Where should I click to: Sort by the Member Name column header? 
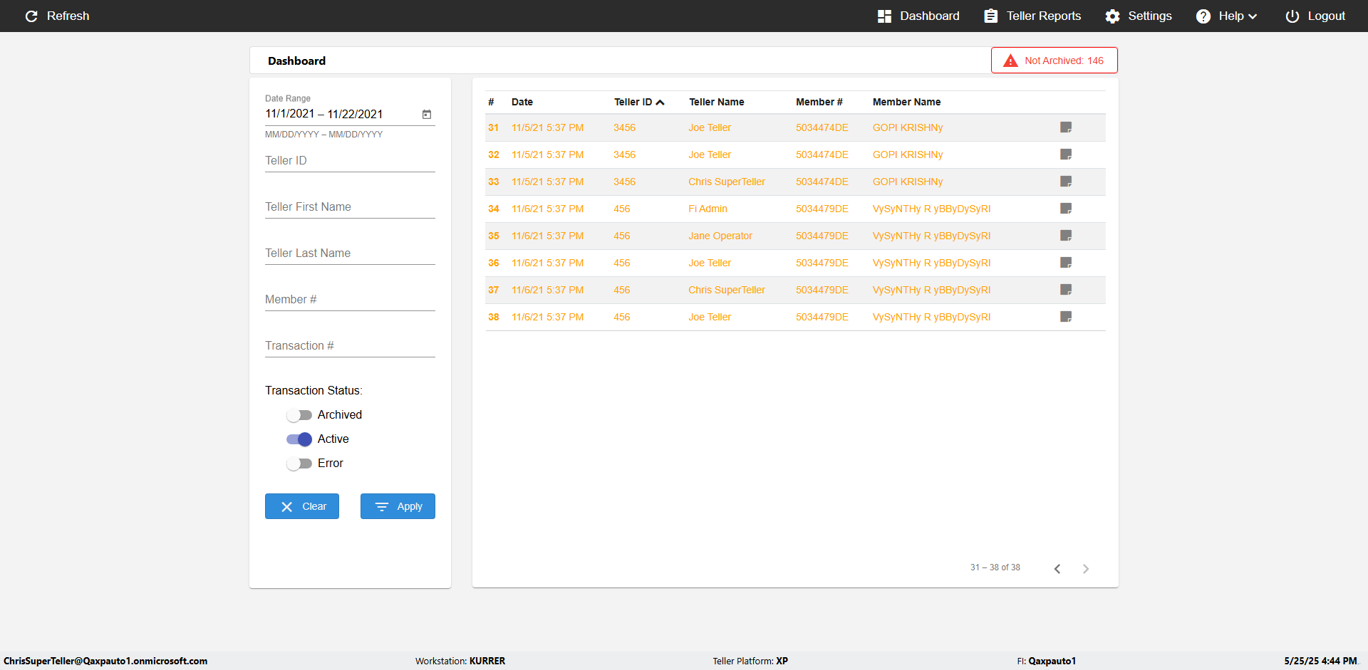906,102
